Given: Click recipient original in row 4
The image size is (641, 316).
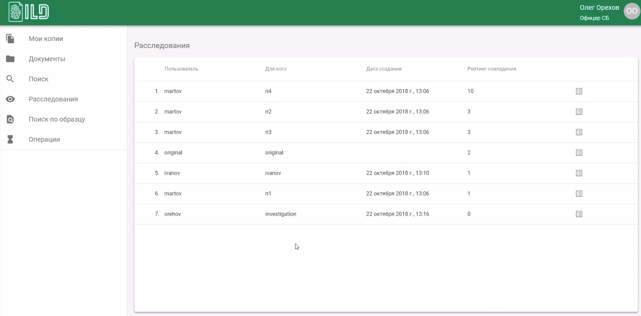Looking at the screenshot, I should pyautogui.click(x=274, y=153).
